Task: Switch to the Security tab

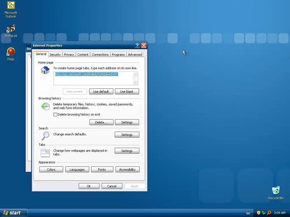Action: pyautogui.click(x=55, y=55)
